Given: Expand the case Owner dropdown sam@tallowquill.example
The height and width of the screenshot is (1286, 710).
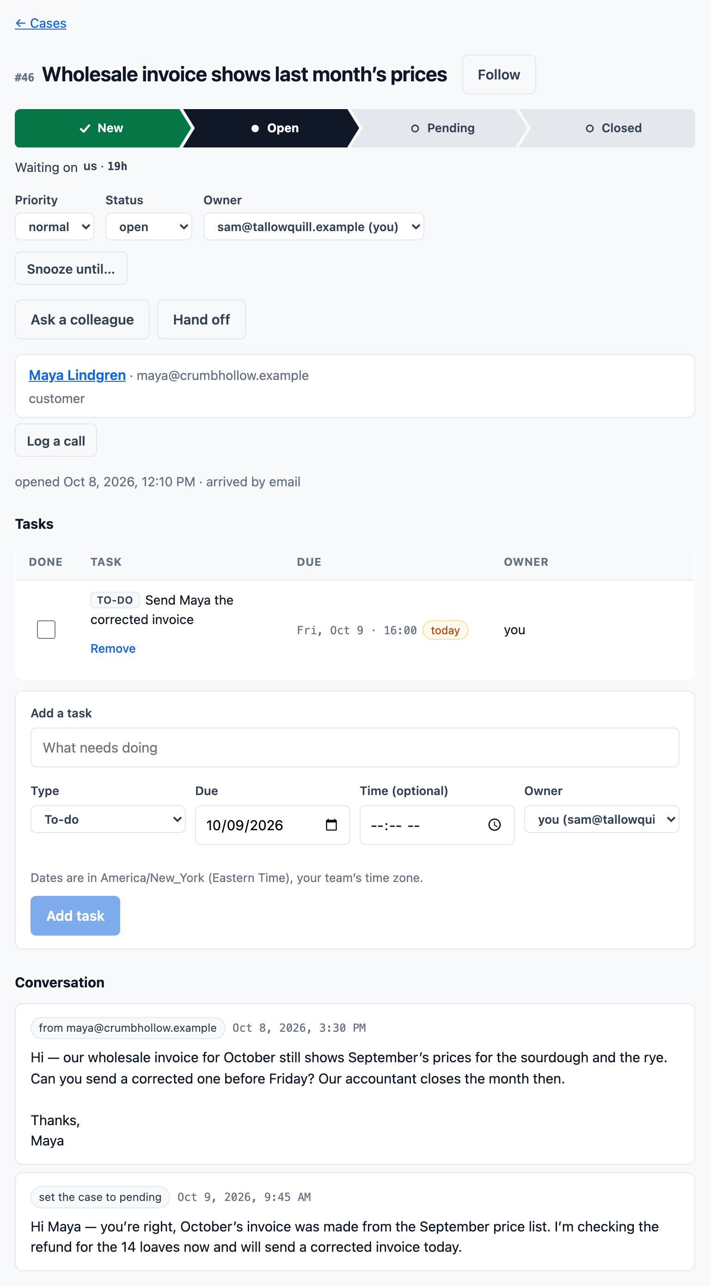Looking at the screenshot, I should [313, 227].
